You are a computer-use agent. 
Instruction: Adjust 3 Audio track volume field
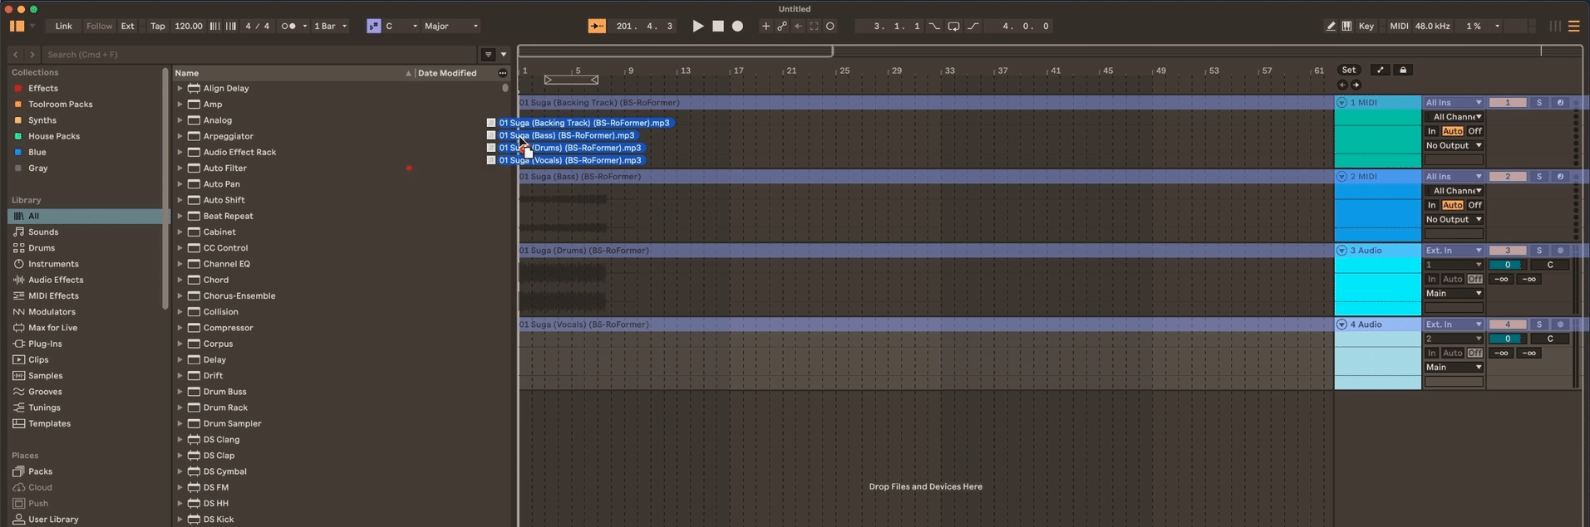1507,266
